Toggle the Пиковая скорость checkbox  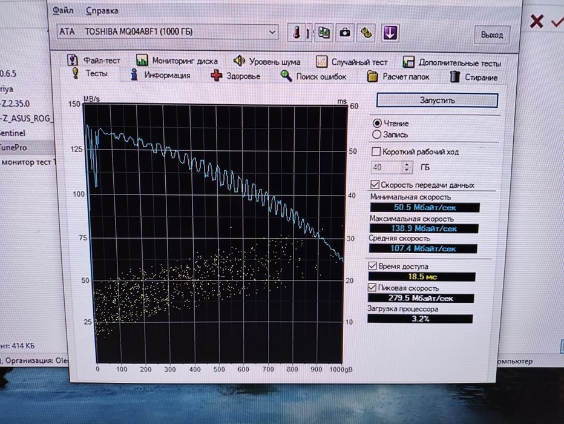tap(372, 287)
